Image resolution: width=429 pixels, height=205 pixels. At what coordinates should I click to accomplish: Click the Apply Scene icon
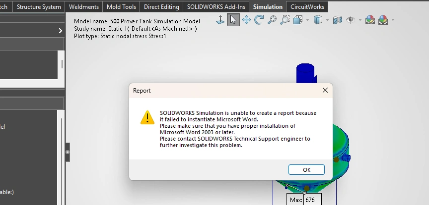383,20
